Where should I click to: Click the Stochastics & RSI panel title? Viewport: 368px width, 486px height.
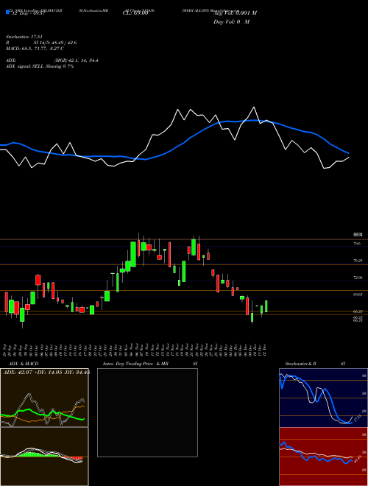pyautogui.click(x=315, y=364)
